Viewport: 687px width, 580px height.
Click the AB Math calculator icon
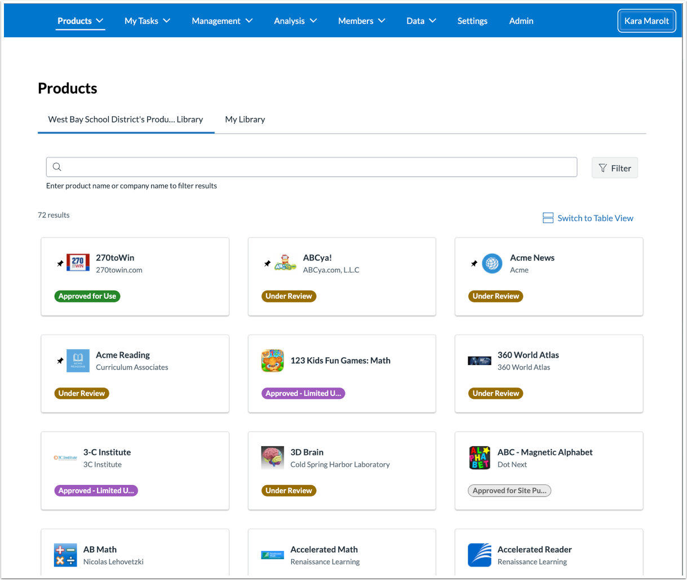pos(65,555)
